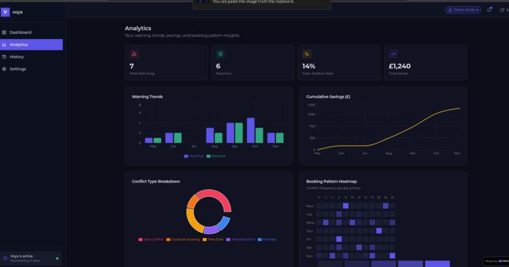
Task: Toggle the Warnings legend entry
Action: (x=194, y=156)
